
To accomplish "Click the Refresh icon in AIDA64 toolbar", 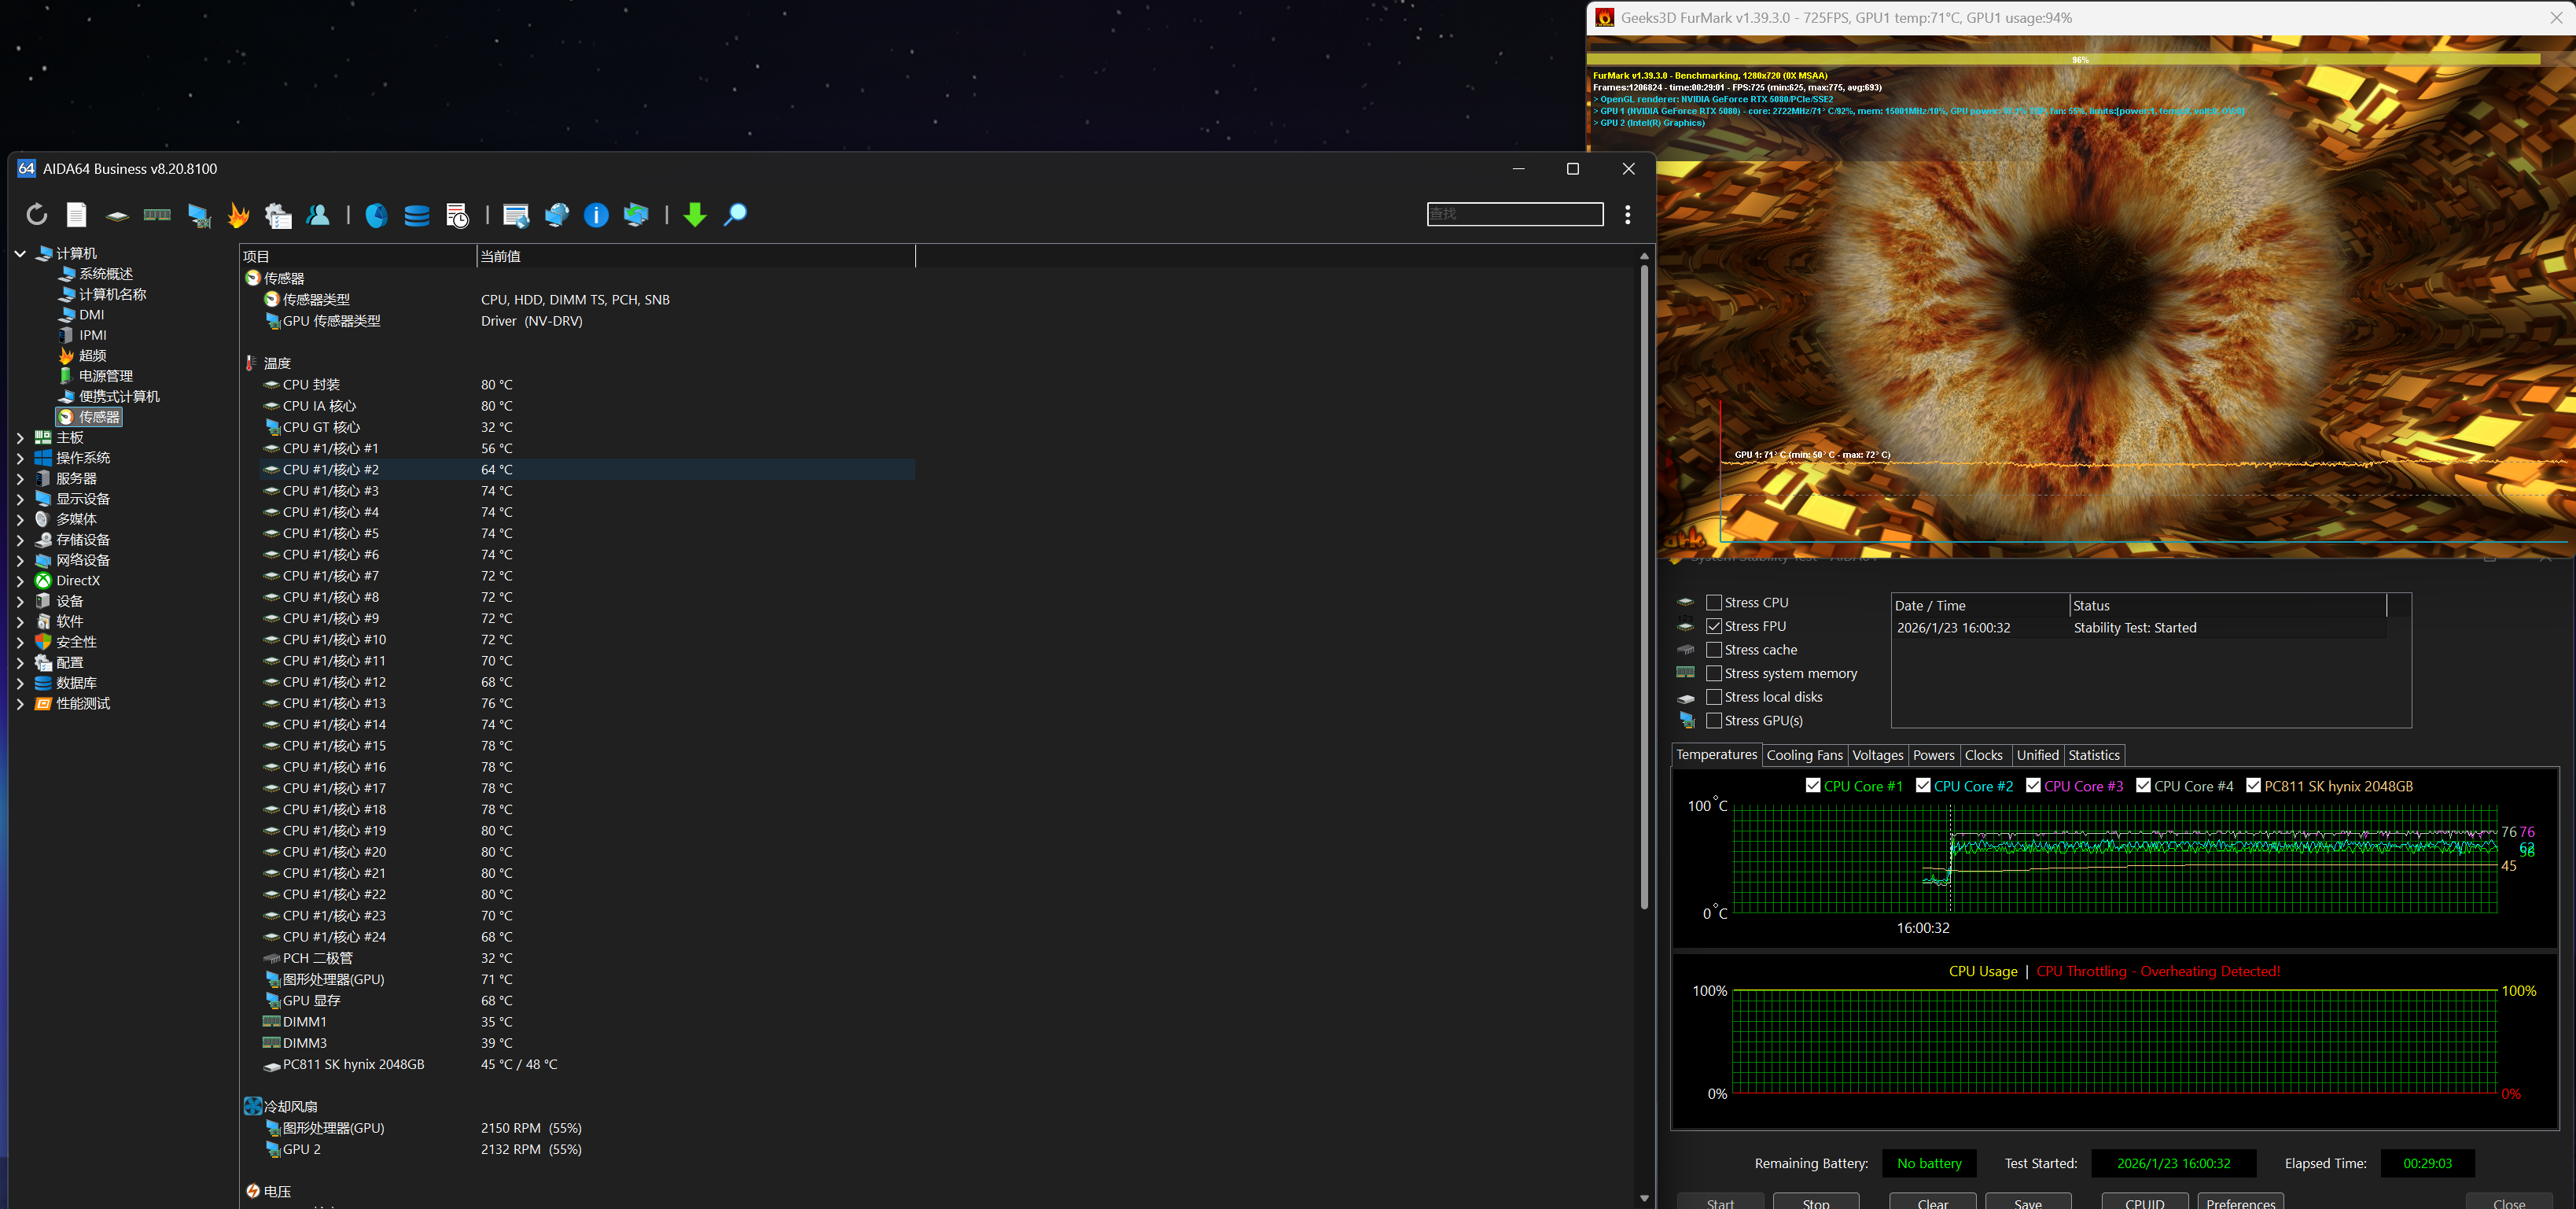I will pyautogui.click(x=37, y=214).
